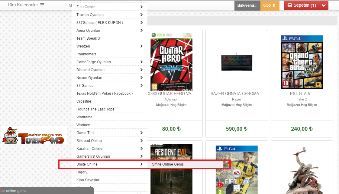Open Hounds The Last Hope entry
The image size is (339, 194).
tap(95, 109)
